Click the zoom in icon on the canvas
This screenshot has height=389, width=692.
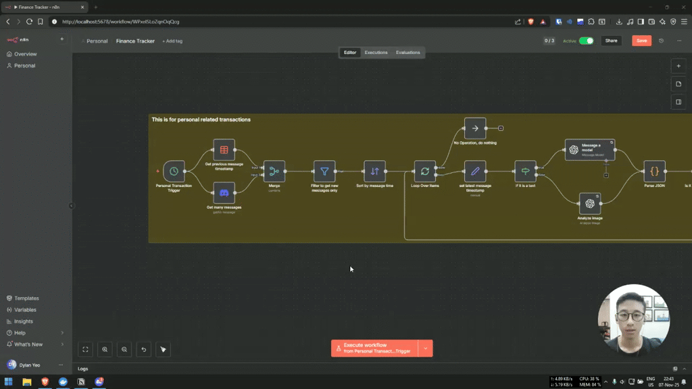click(105, 349)
